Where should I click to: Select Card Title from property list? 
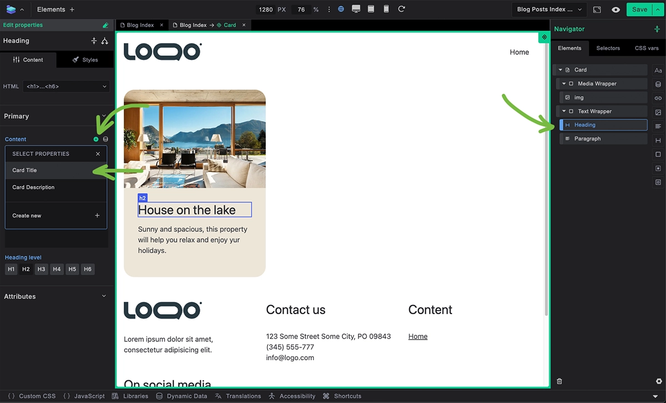click(56, 170)
